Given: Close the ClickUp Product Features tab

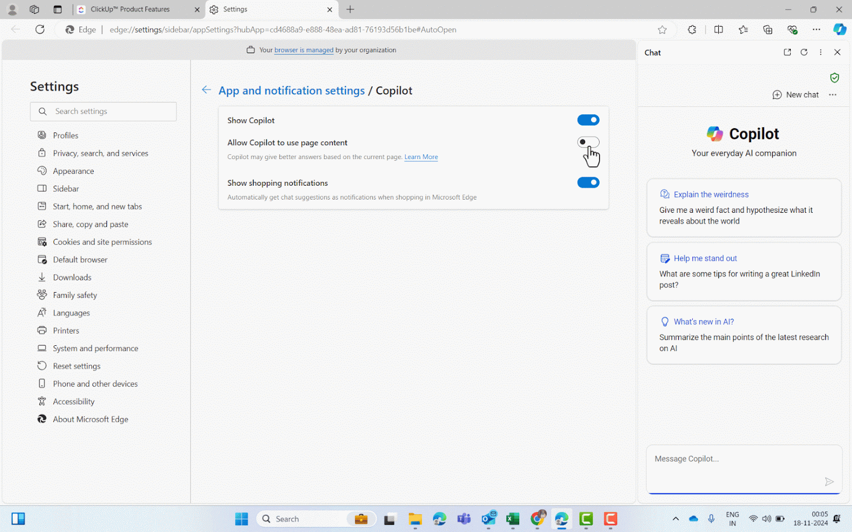Looking at the screenshot, I should (x=196, y=10).
